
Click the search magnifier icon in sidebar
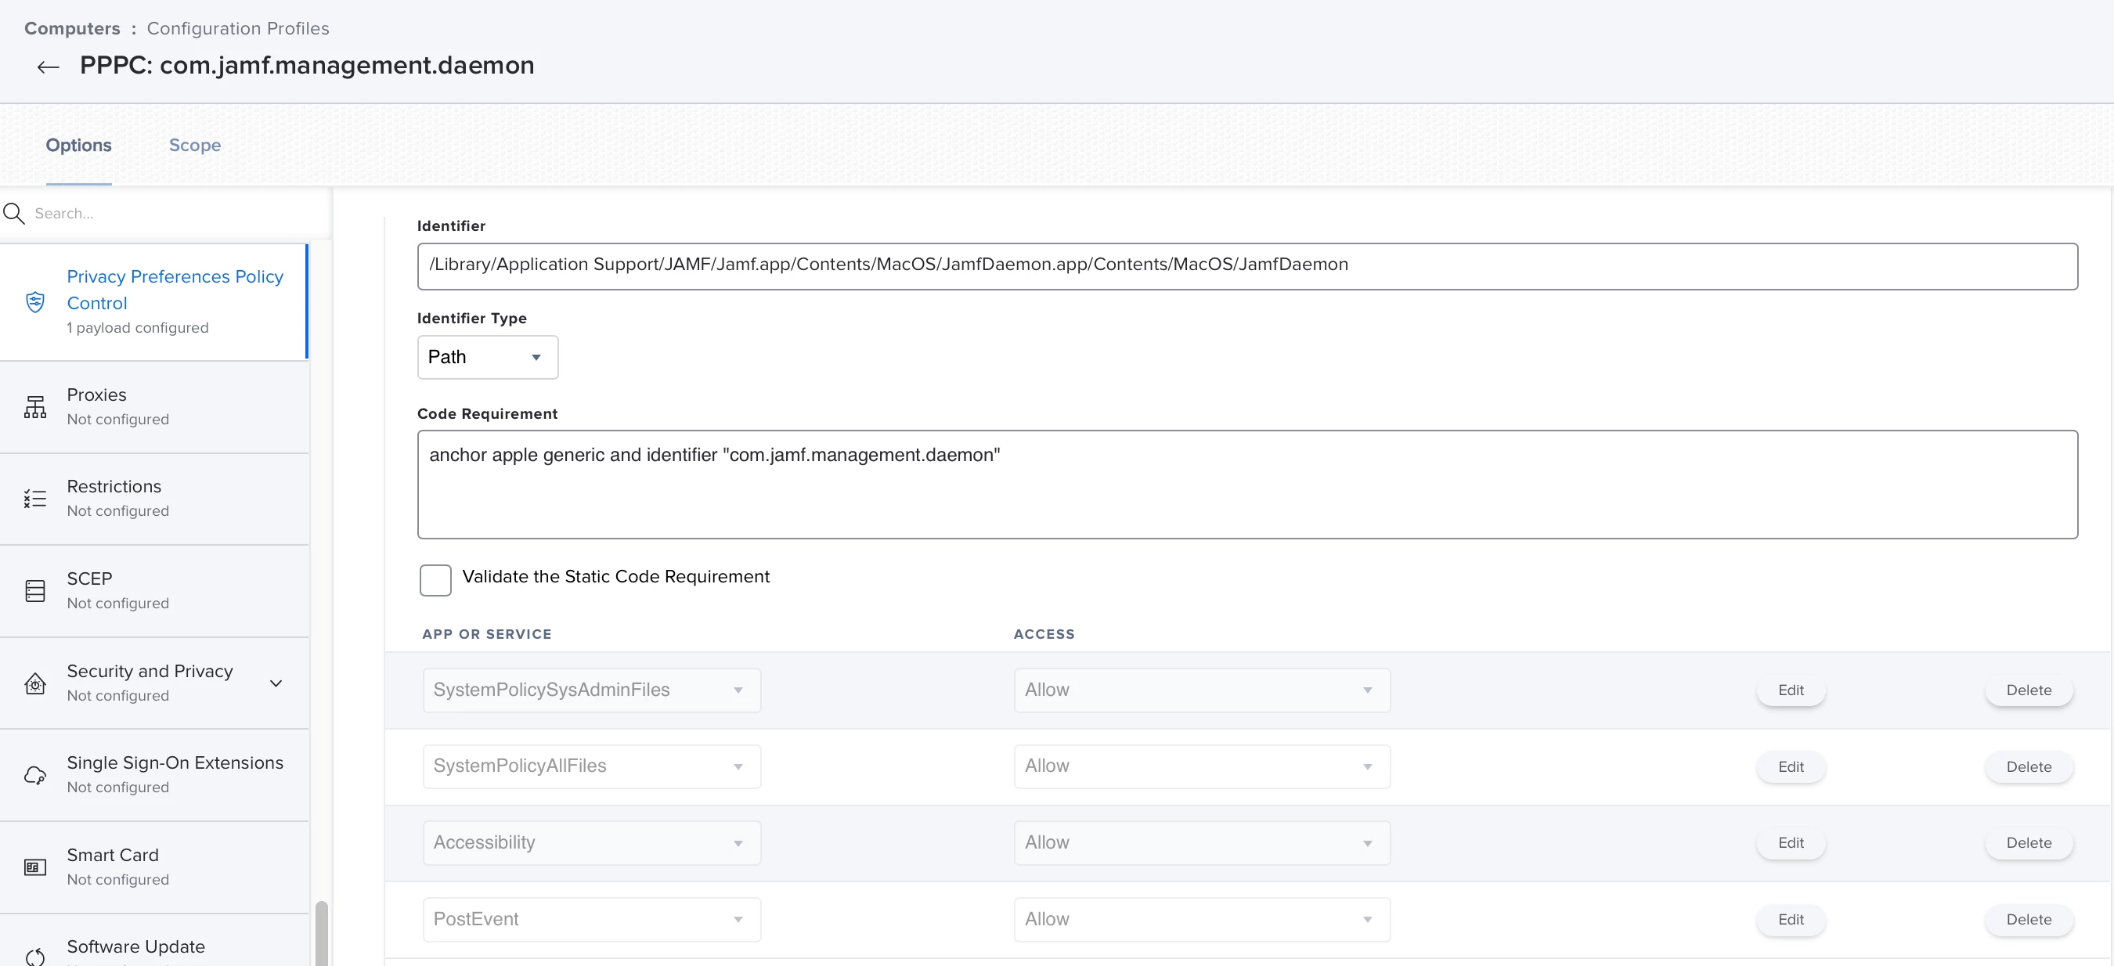tap(14, 214)
